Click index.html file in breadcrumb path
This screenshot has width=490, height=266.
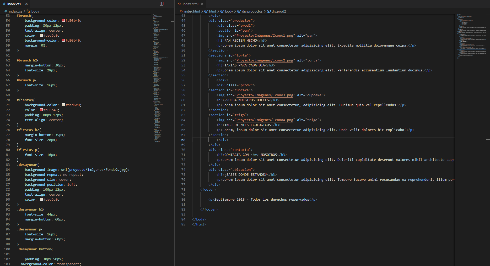tap(192, 11)
